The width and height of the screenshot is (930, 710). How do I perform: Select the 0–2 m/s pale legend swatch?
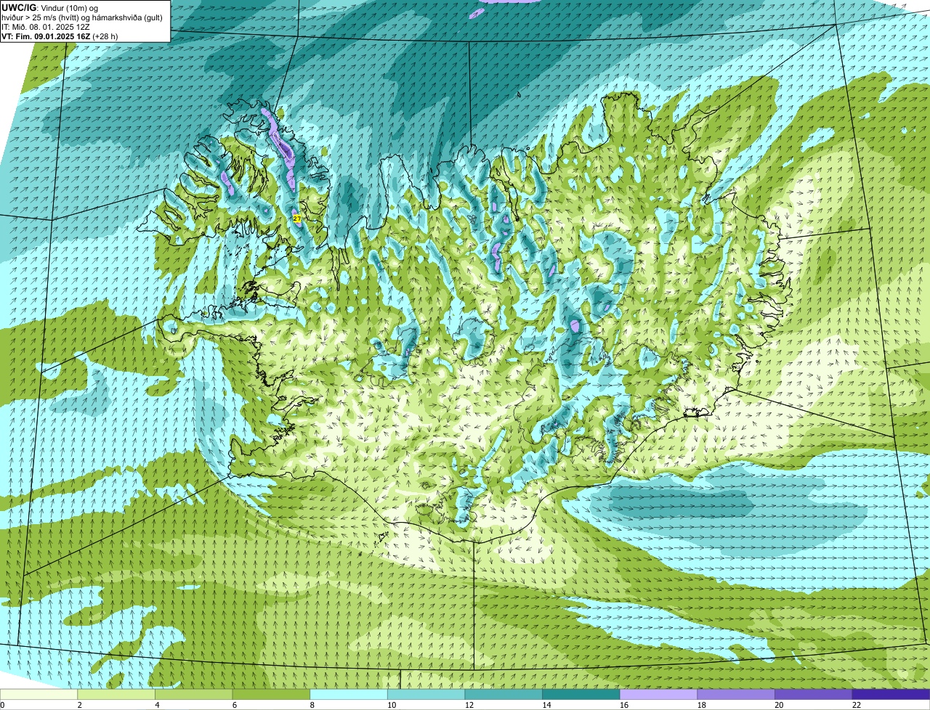[39, 694]
